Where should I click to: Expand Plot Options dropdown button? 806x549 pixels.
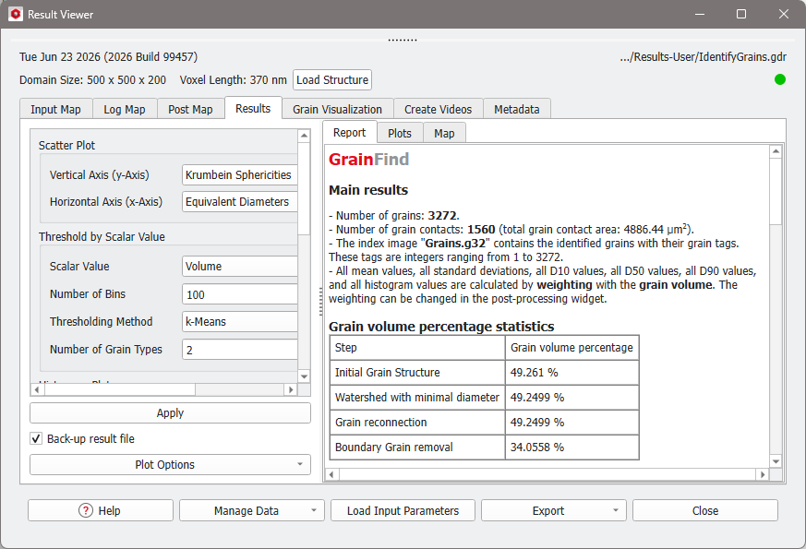170,464
